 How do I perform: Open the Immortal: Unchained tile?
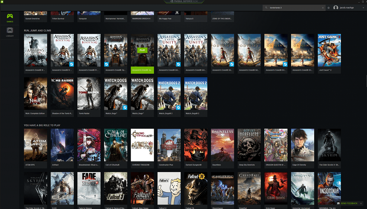click(302, 191)
